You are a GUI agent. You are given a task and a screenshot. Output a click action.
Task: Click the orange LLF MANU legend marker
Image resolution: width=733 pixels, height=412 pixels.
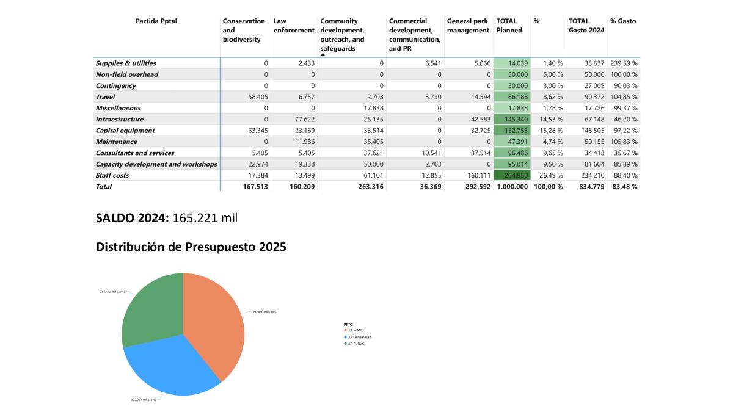pyautogui.click(x=345, y=330)
